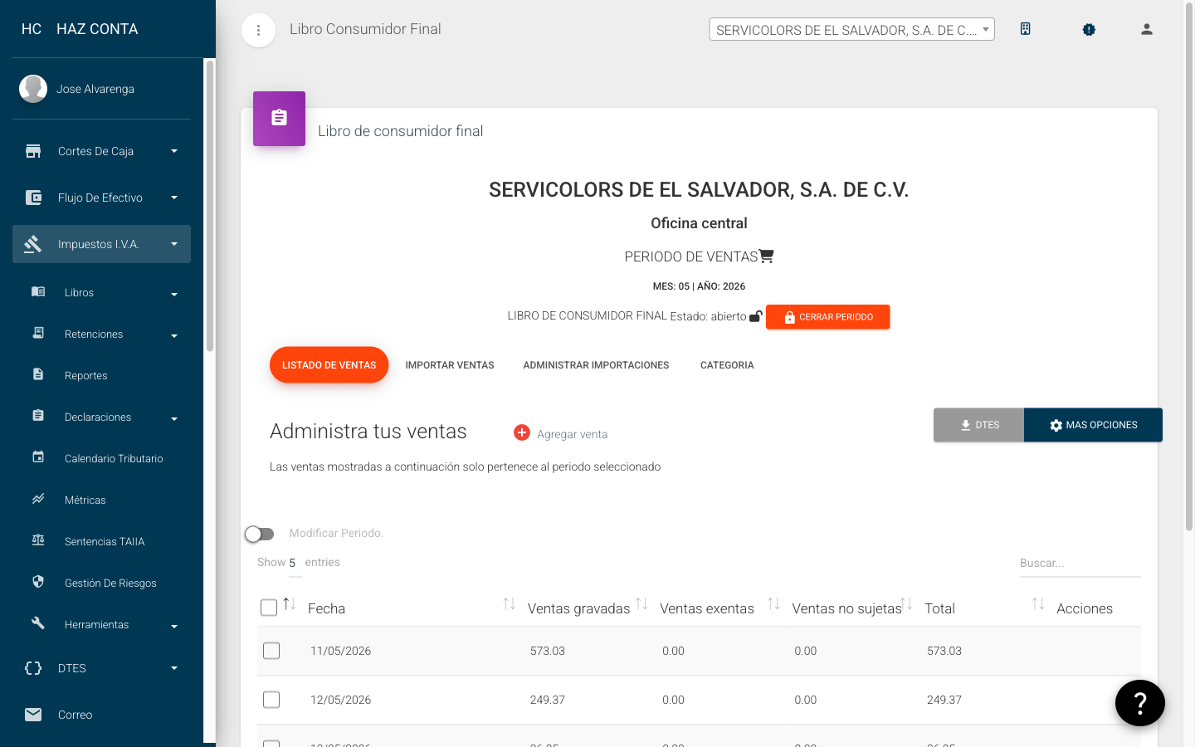1195x747 pixels.
Task: Click the Cortes De Caja store icon
Action: pyautogui.click(x=33, y=151)
